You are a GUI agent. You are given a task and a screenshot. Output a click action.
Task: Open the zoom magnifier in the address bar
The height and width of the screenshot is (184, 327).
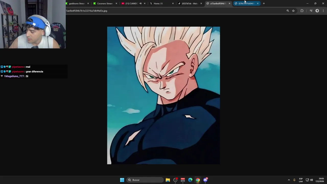pyautogui.click(x=288, y=11)
